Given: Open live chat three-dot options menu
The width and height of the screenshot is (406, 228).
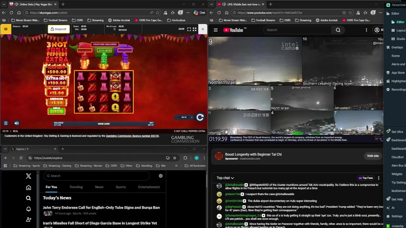Looking at the screenshot, I should click(x=378, y=178).
